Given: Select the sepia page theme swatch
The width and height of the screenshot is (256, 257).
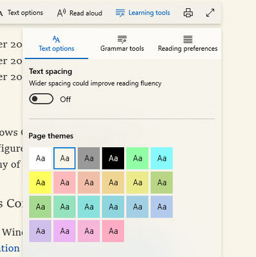Looking at the screenshot, I should pyautogui.click(x=64, y=158).
